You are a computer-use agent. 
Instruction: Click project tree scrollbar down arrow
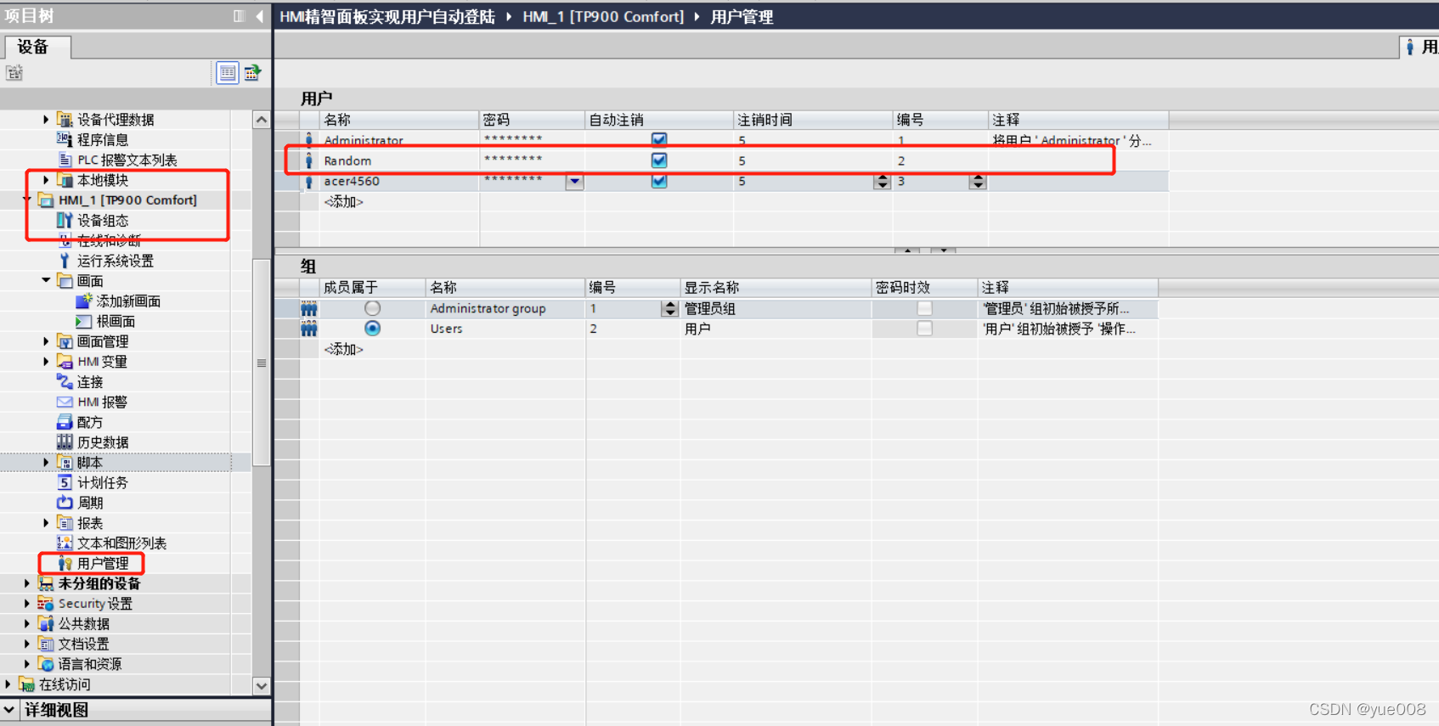click(262, 685)
